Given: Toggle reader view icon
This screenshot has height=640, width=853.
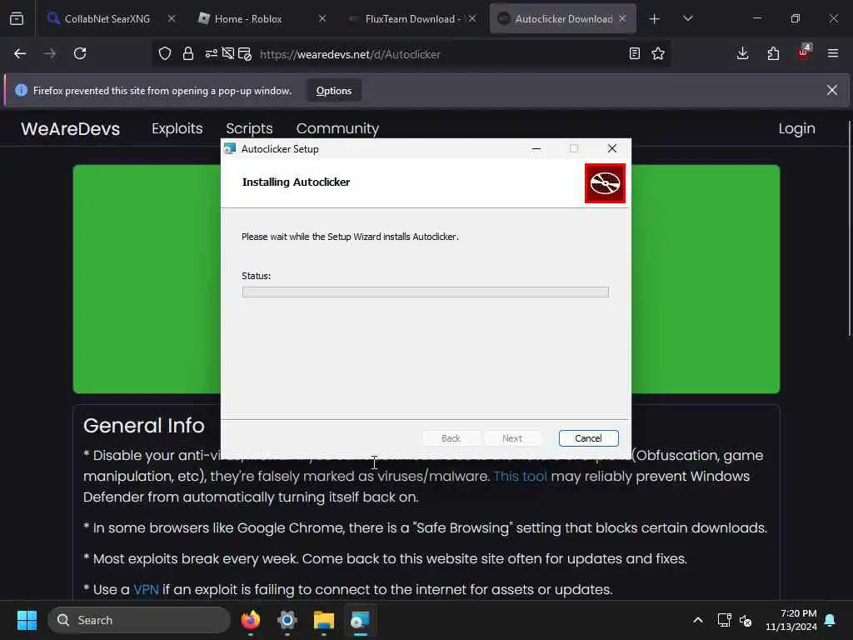Looking at the screenshot, I should (634, 53).
